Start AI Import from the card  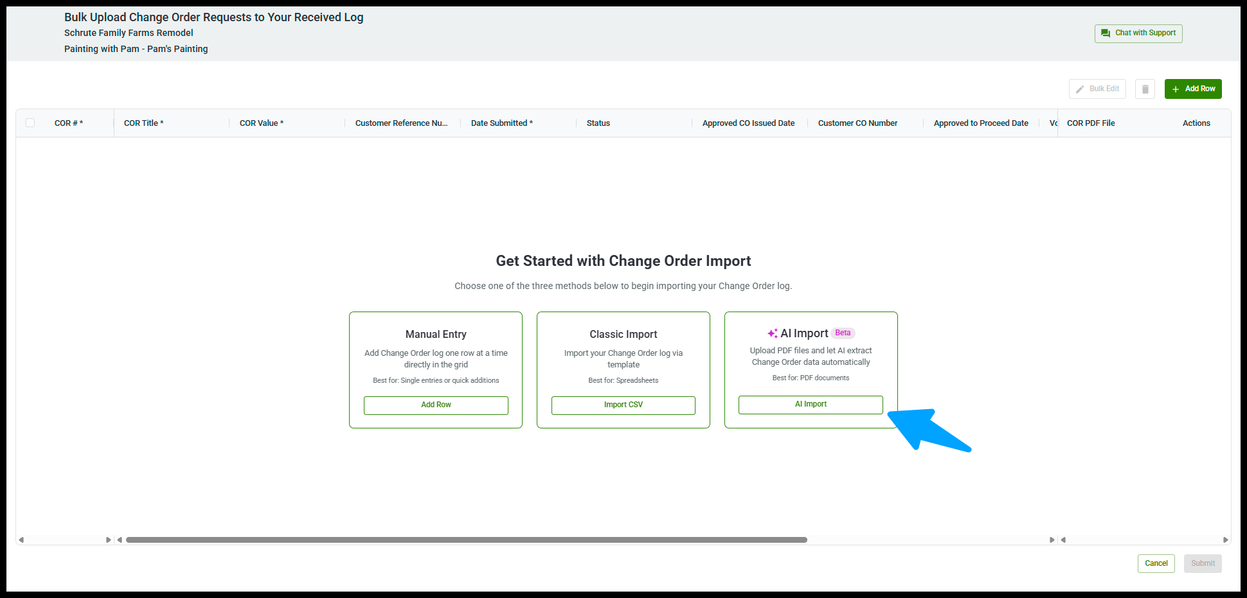[x=811, y=405]
